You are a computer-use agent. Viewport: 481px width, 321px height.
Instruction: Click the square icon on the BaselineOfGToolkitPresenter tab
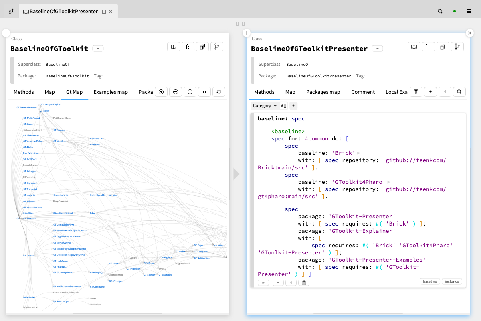click(x=104, y=12)
